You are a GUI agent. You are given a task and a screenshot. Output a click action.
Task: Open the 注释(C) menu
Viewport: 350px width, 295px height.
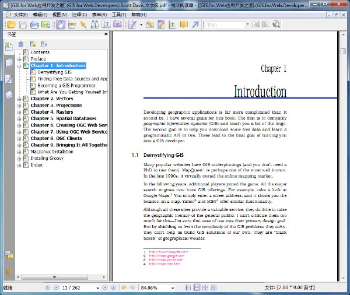point(79,15)
